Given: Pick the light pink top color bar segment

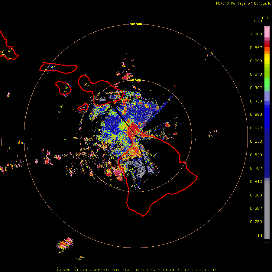Looking at the screenshot, I should (x=267, y=32).
